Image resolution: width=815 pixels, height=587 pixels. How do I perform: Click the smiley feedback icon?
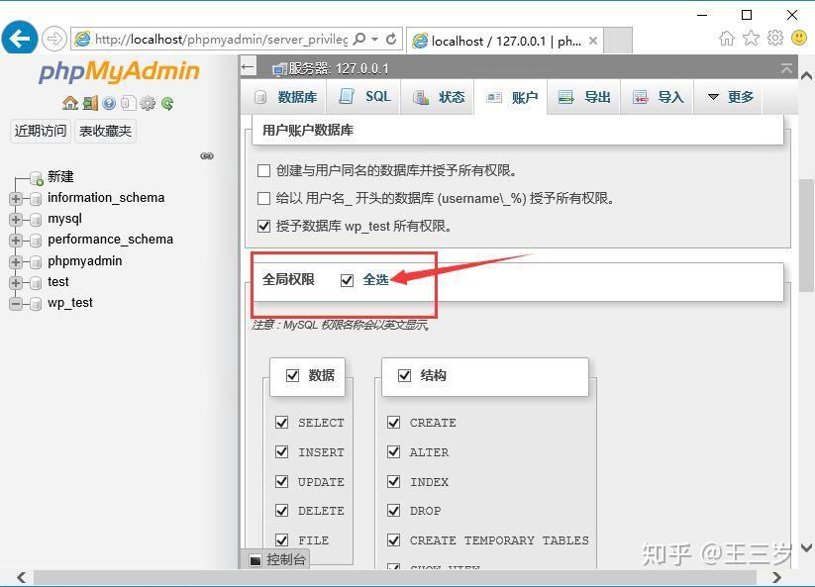(799, 38)
